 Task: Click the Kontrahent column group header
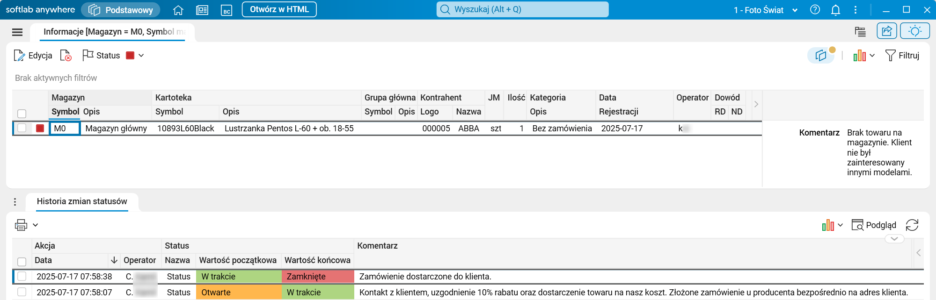point(451,98)
